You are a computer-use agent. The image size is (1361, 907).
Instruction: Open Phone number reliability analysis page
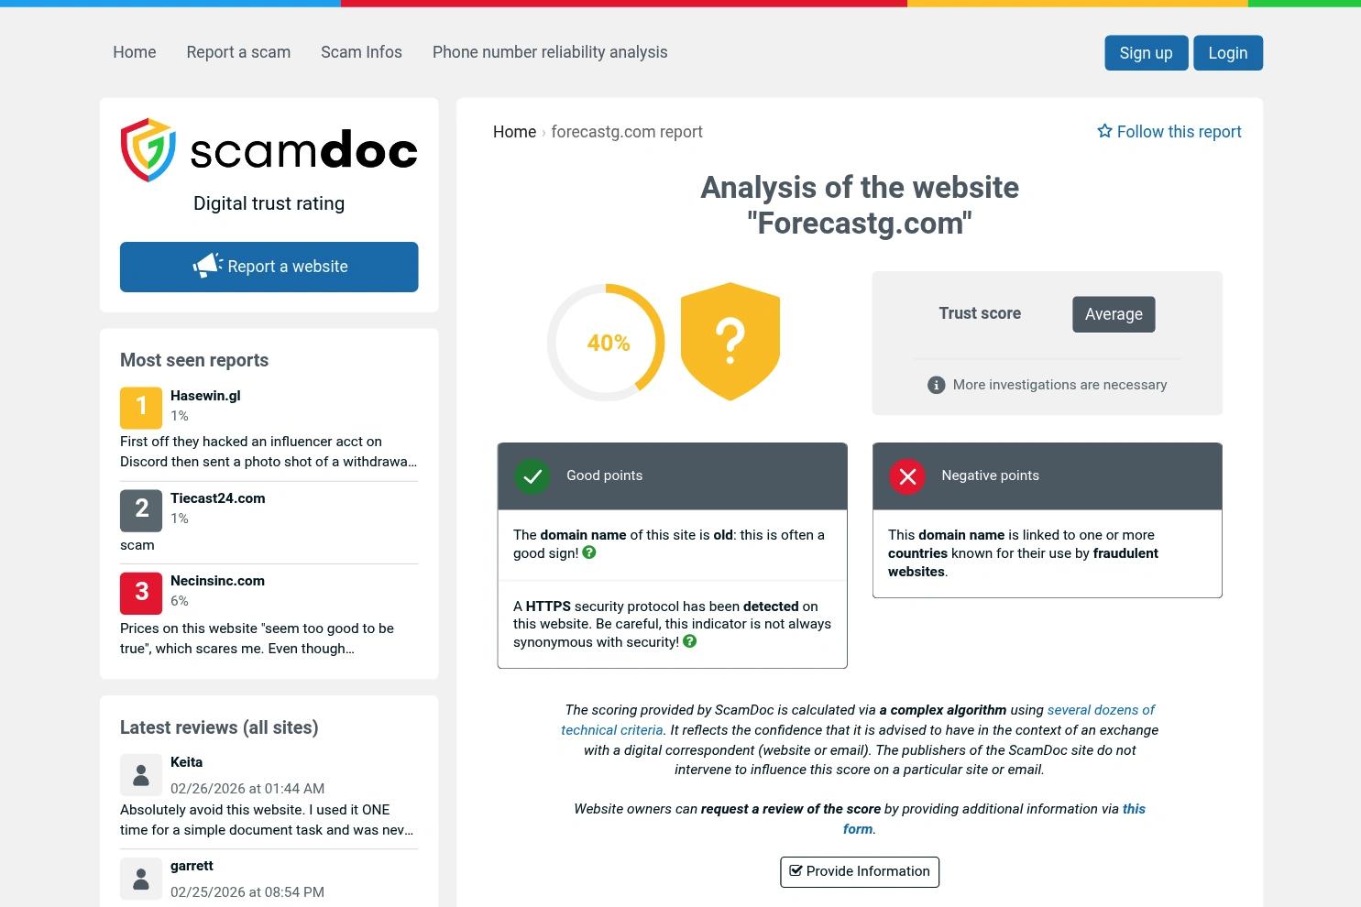tap(550, 52)
